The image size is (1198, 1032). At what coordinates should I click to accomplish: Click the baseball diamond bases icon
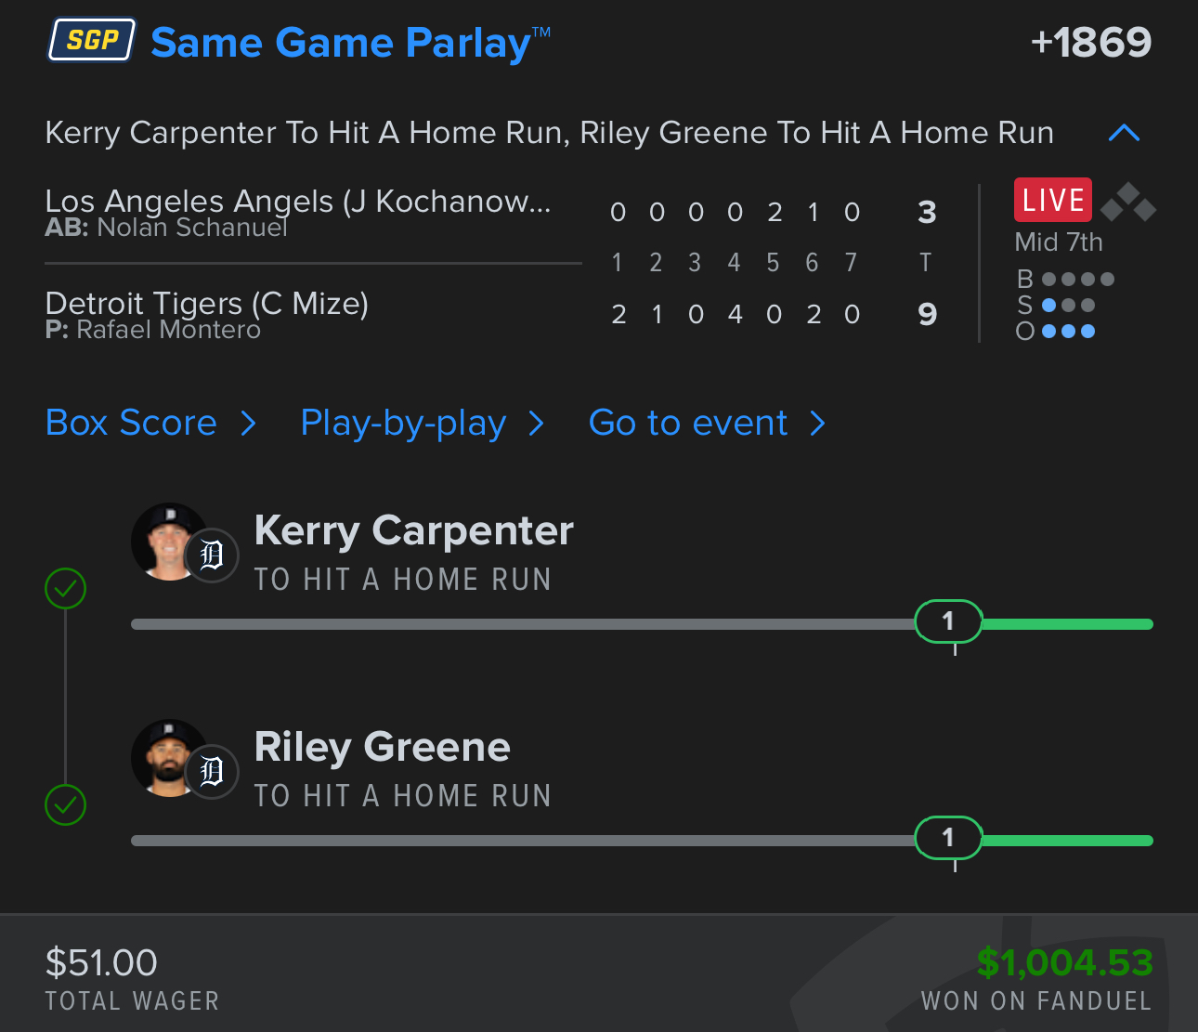(x=1127, y=202)
